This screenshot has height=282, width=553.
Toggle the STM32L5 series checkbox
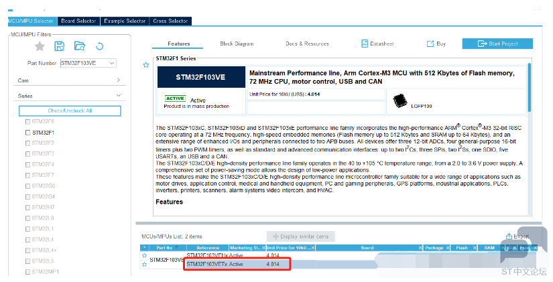27,261
